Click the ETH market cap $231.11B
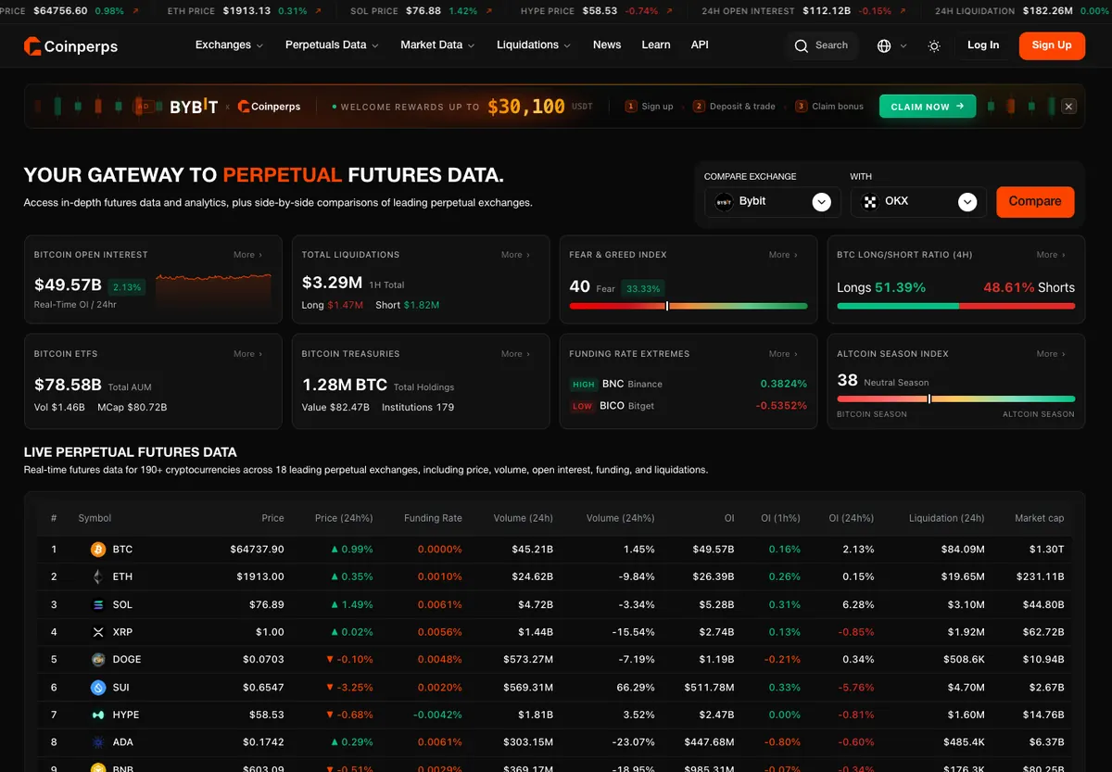 (1041, 576)
